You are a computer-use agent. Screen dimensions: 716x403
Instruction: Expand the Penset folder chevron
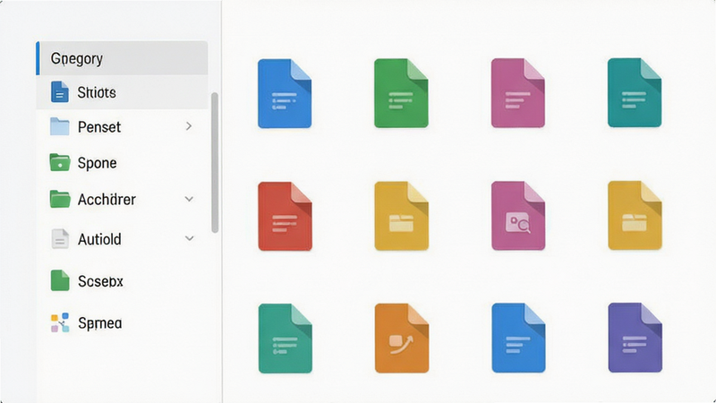tap(189, 126)
